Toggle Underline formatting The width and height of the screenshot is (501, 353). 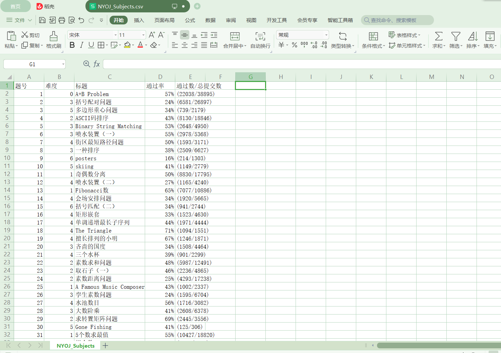point(91,45)
